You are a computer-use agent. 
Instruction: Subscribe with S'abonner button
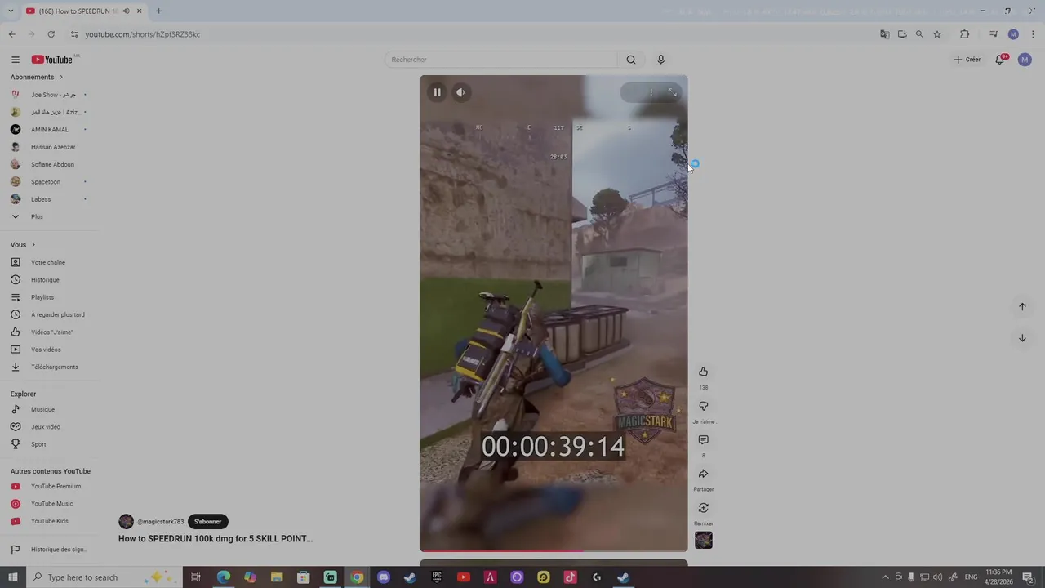point(208,522)
